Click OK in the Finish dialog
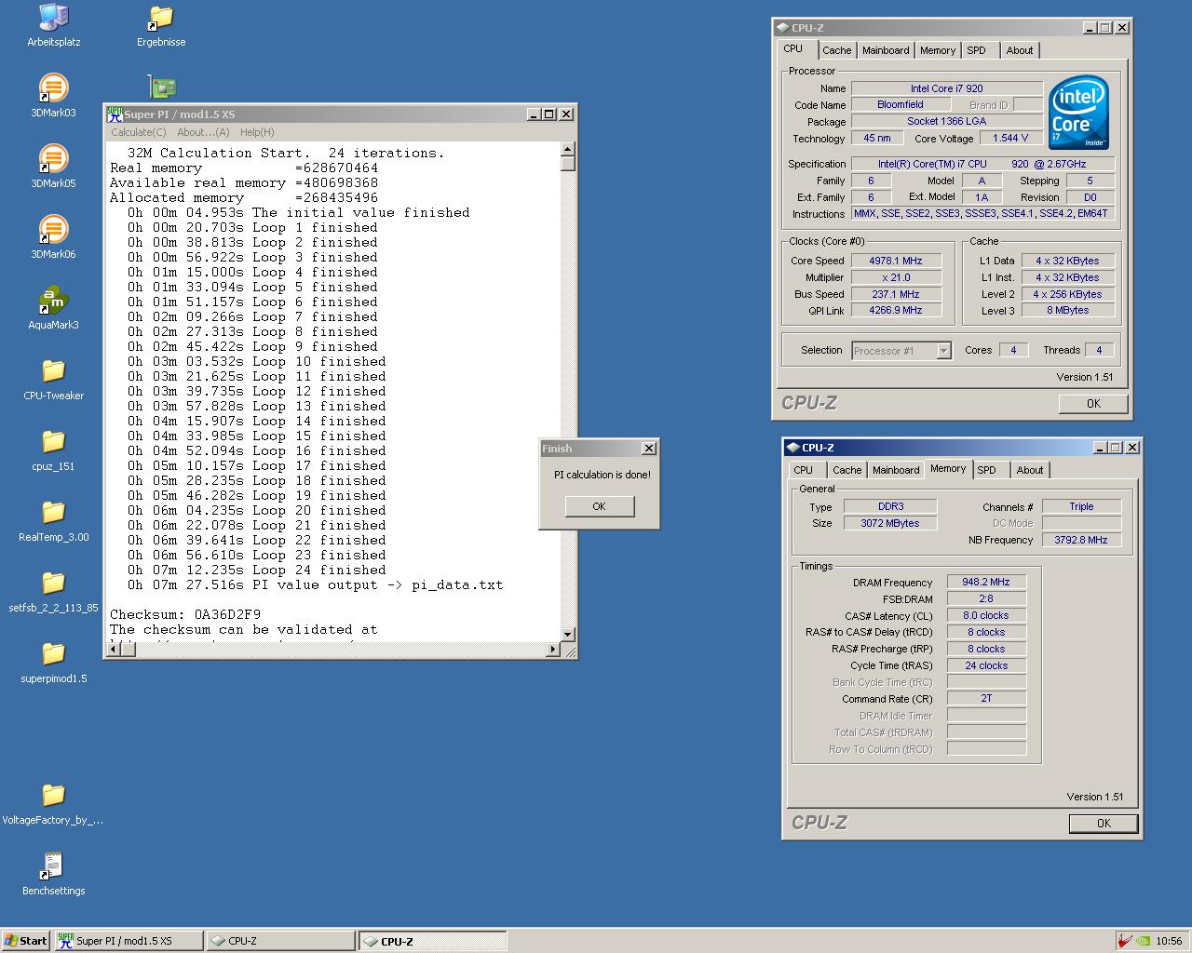Viewport: 1192px width, 953px height. click(600, 506)
